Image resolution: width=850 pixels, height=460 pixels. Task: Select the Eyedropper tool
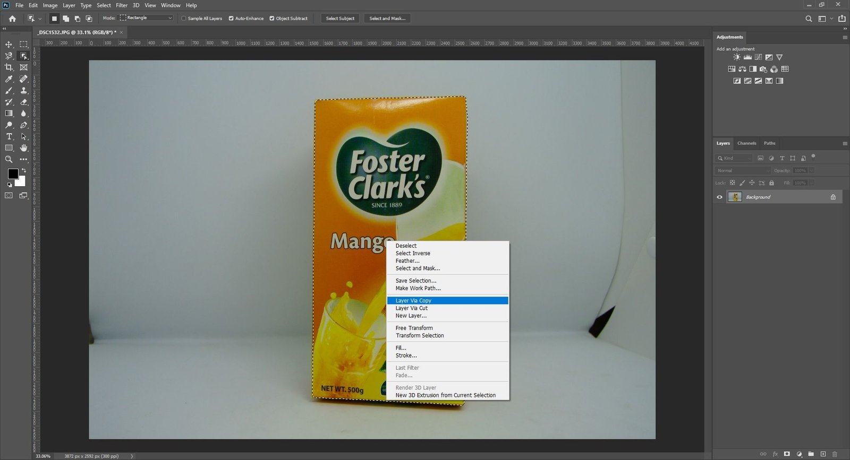(x=8, y=79)
